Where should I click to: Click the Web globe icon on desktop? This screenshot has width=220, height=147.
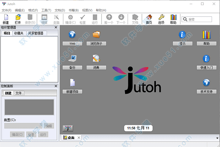[72, 34]
